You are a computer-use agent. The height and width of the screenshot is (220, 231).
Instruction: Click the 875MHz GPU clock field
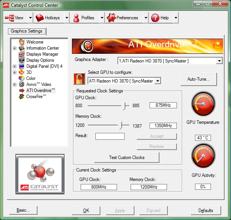[163, 105]
